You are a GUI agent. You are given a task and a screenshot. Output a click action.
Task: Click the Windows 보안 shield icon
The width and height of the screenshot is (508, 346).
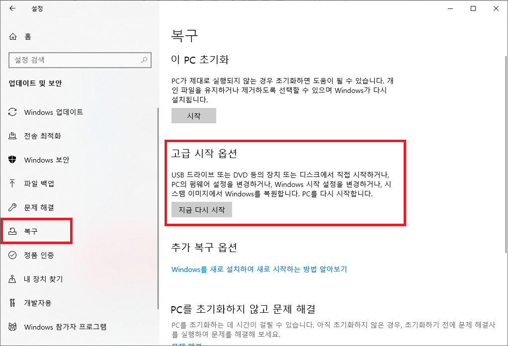pyautogui.click(x=12, y=160)
